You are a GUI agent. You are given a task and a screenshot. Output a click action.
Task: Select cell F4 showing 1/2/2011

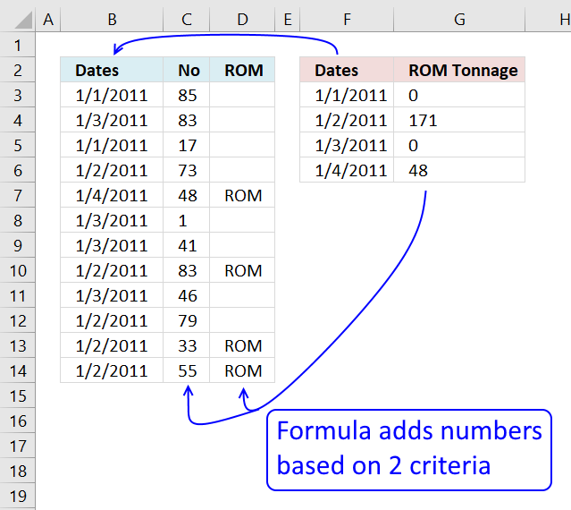click(x=347, y=120)
